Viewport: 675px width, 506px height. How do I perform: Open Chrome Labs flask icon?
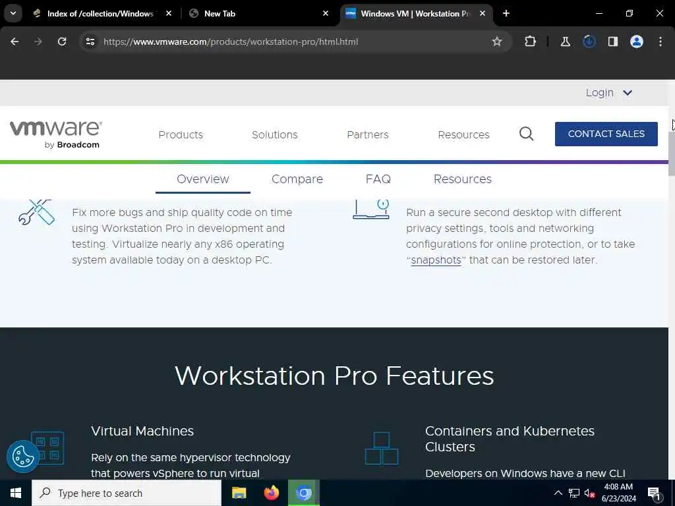pos(565,42)
